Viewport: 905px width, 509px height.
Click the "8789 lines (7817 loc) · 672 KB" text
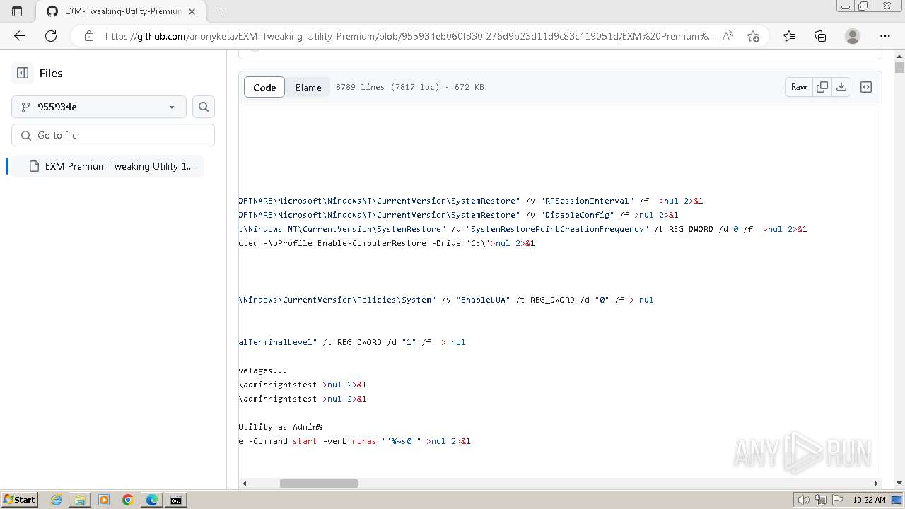(410, 87)
